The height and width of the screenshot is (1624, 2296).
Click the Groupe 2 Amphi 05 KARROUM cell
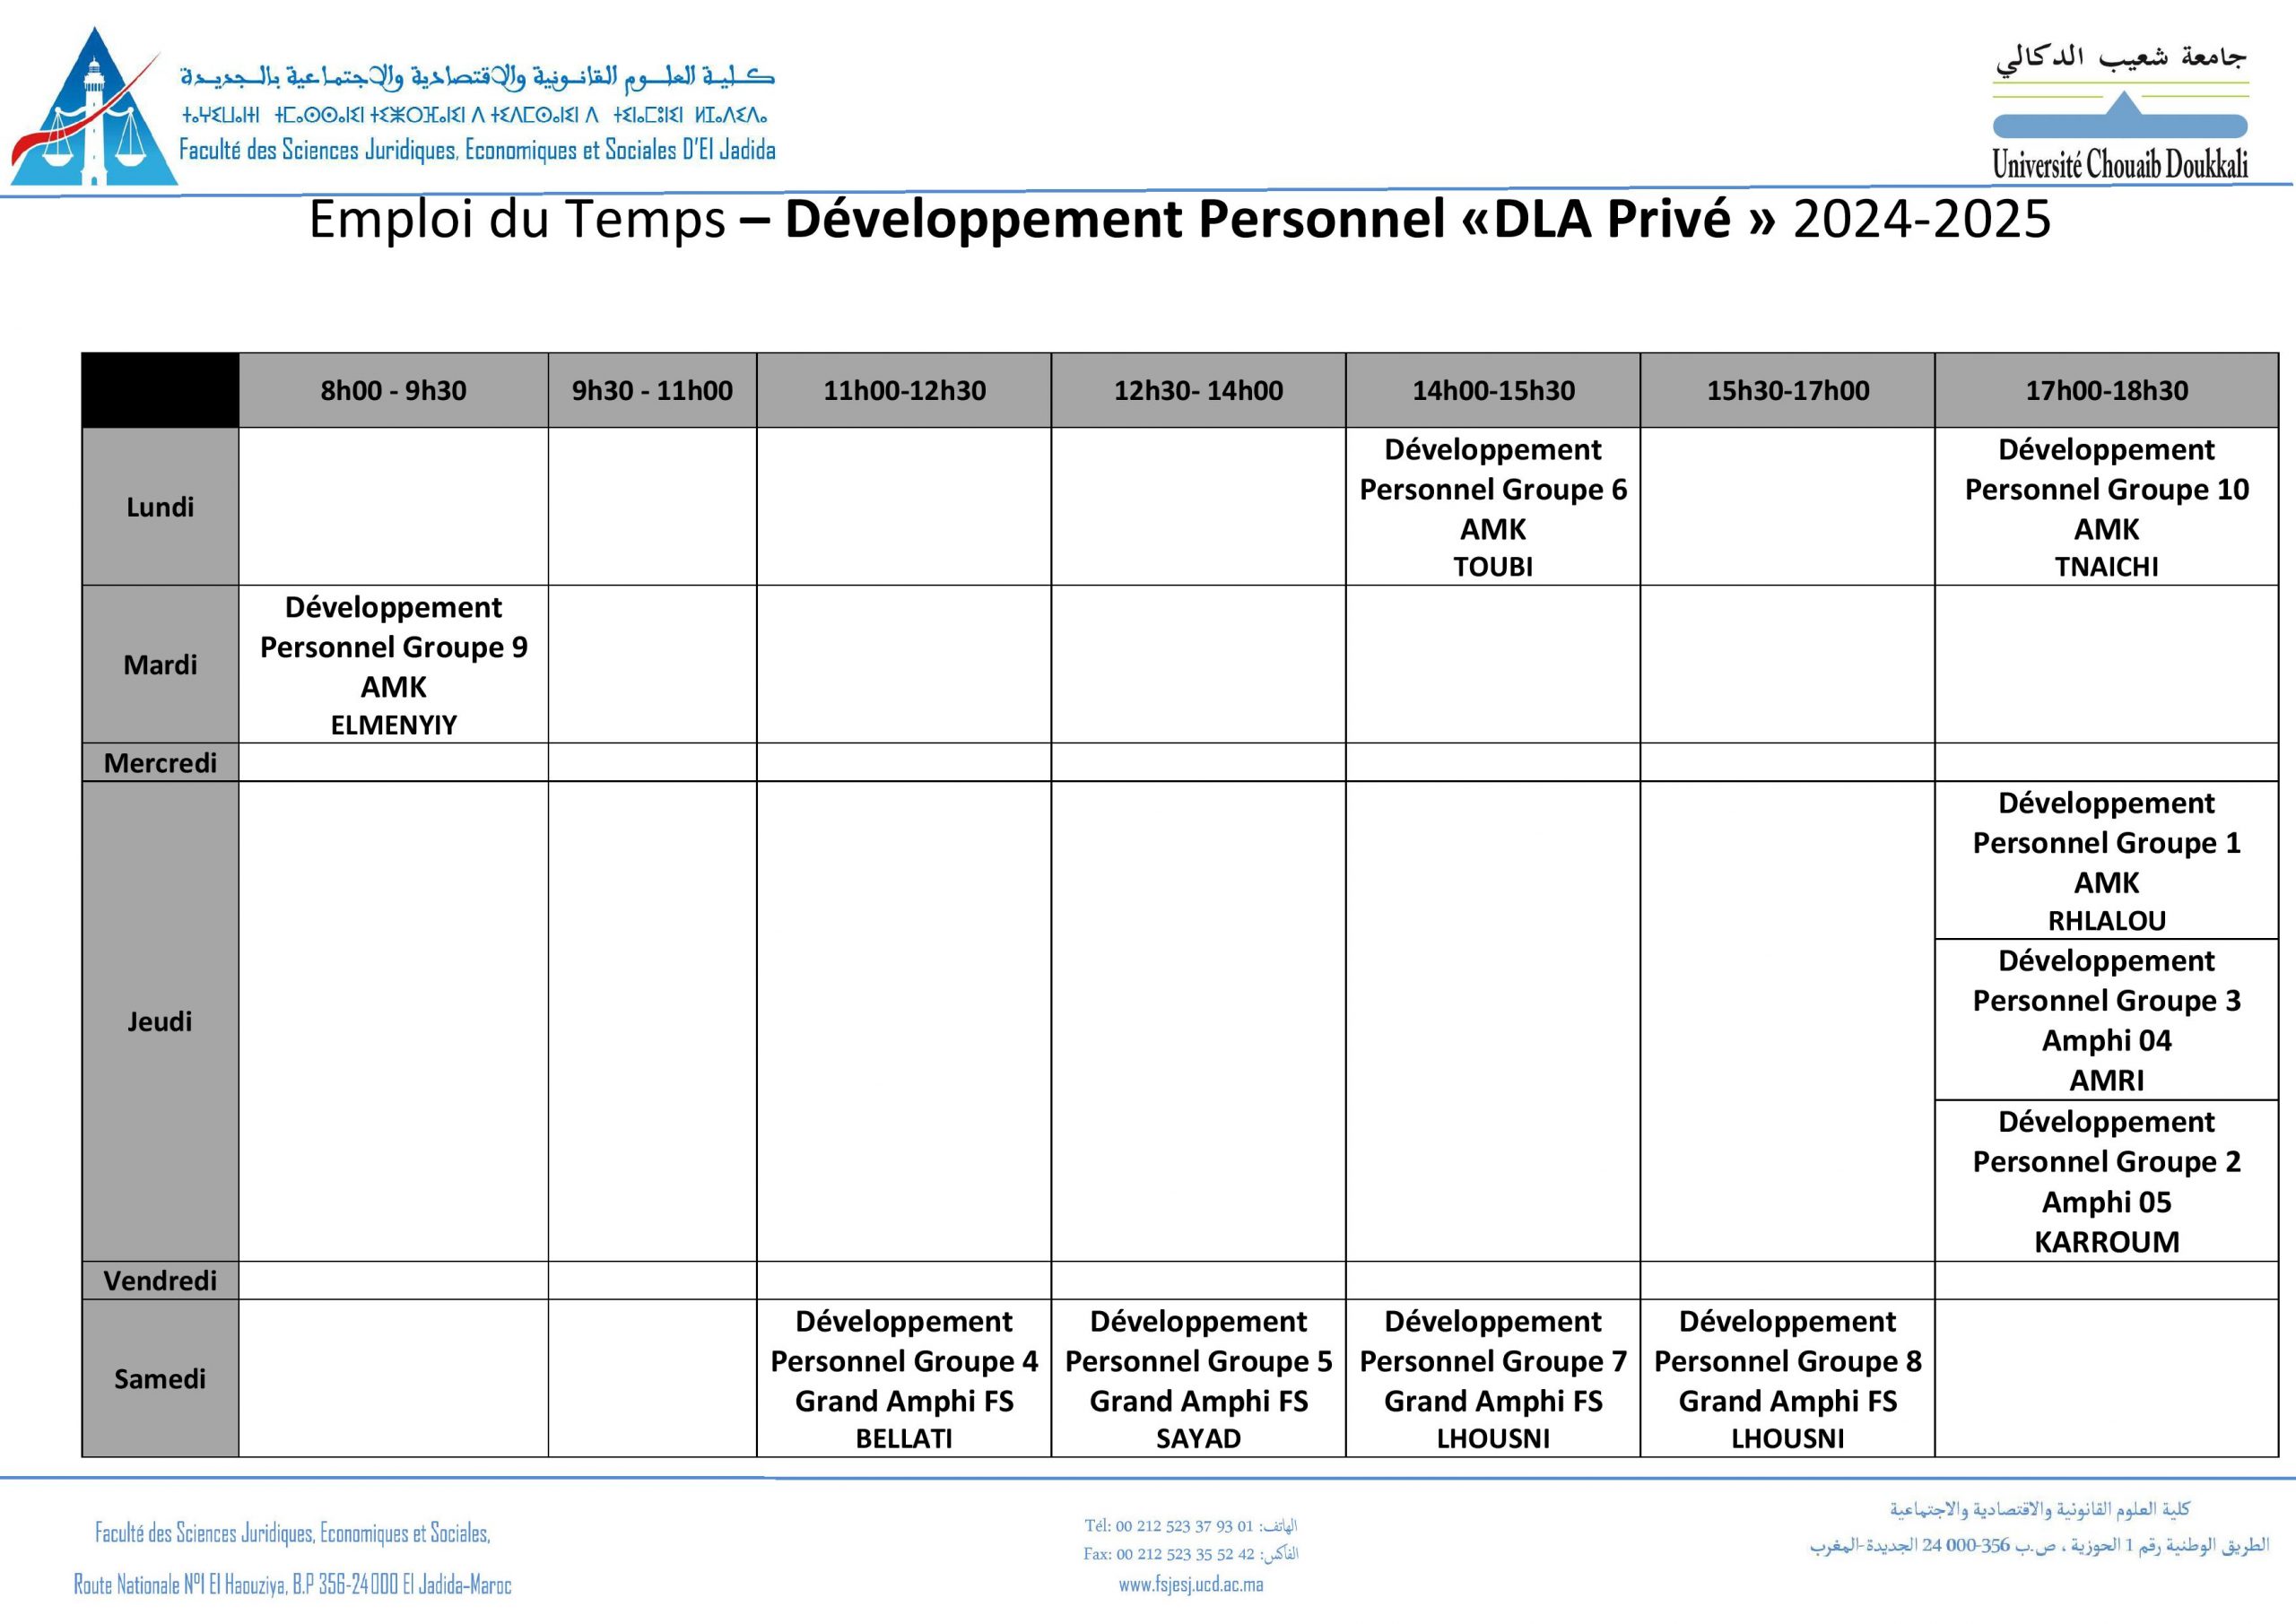[2107, 1181]
